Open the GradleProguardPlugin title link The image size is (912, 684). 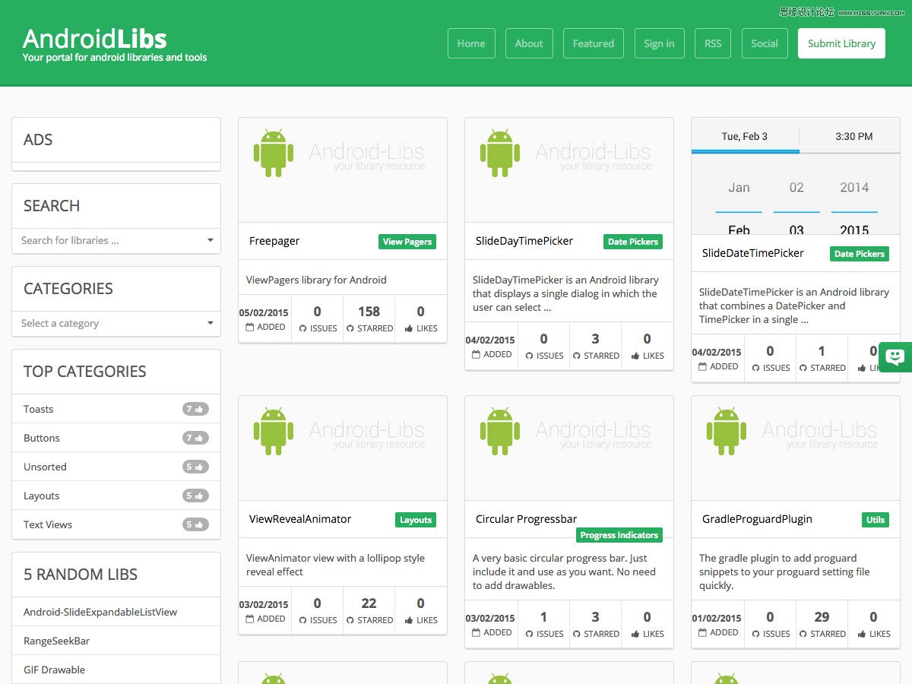pyautogui.click(x=757, y=519)
